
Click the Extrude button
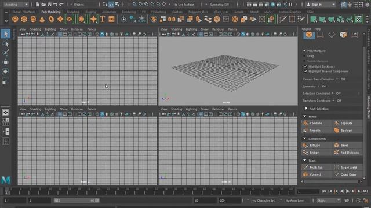317,145
